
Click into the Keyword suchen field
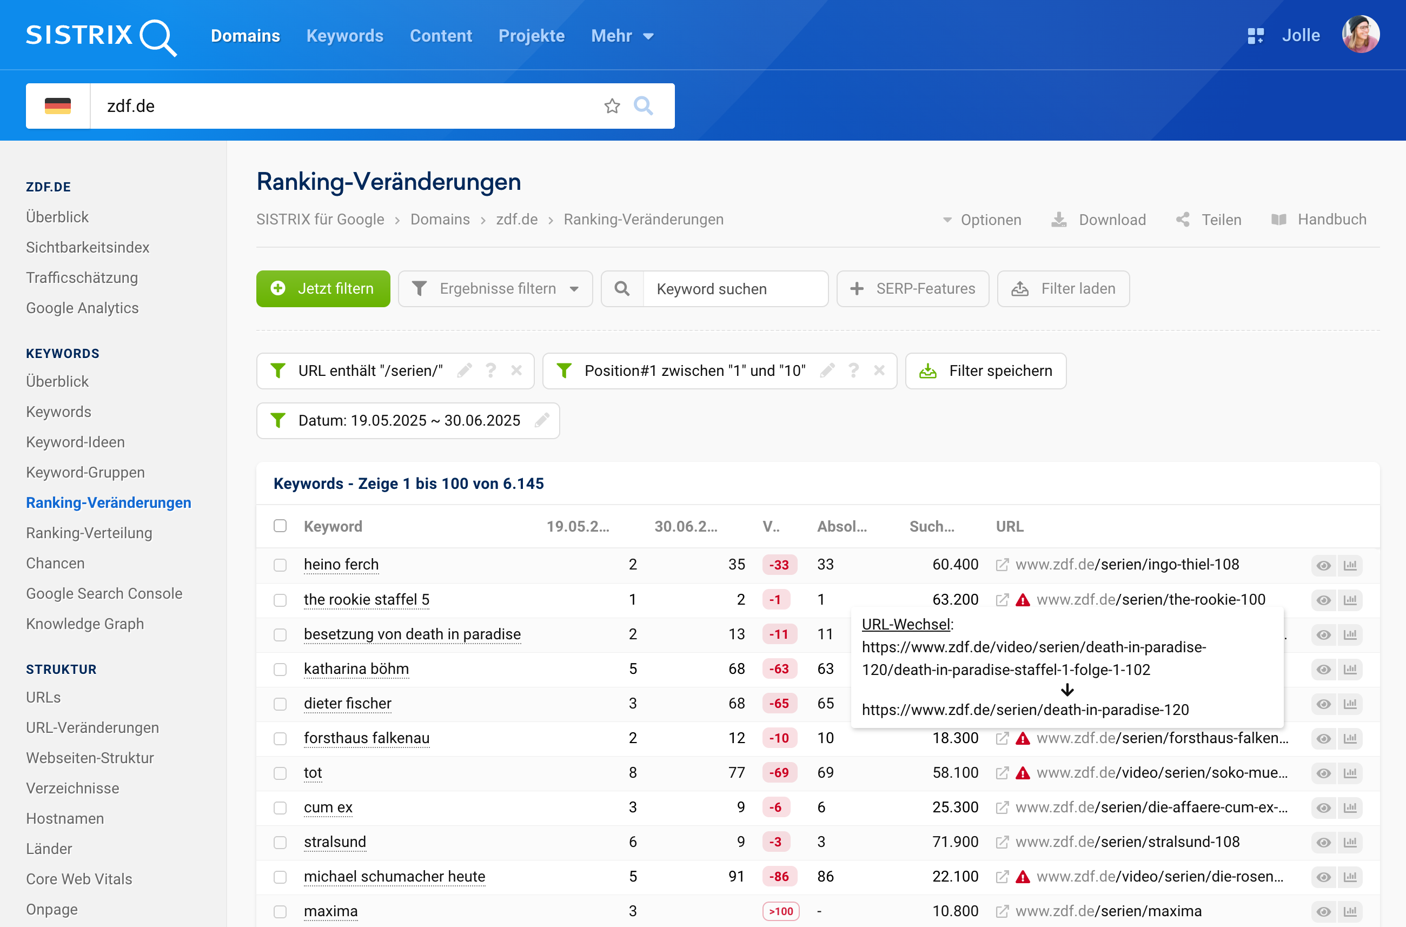click(x=734, y=288)
